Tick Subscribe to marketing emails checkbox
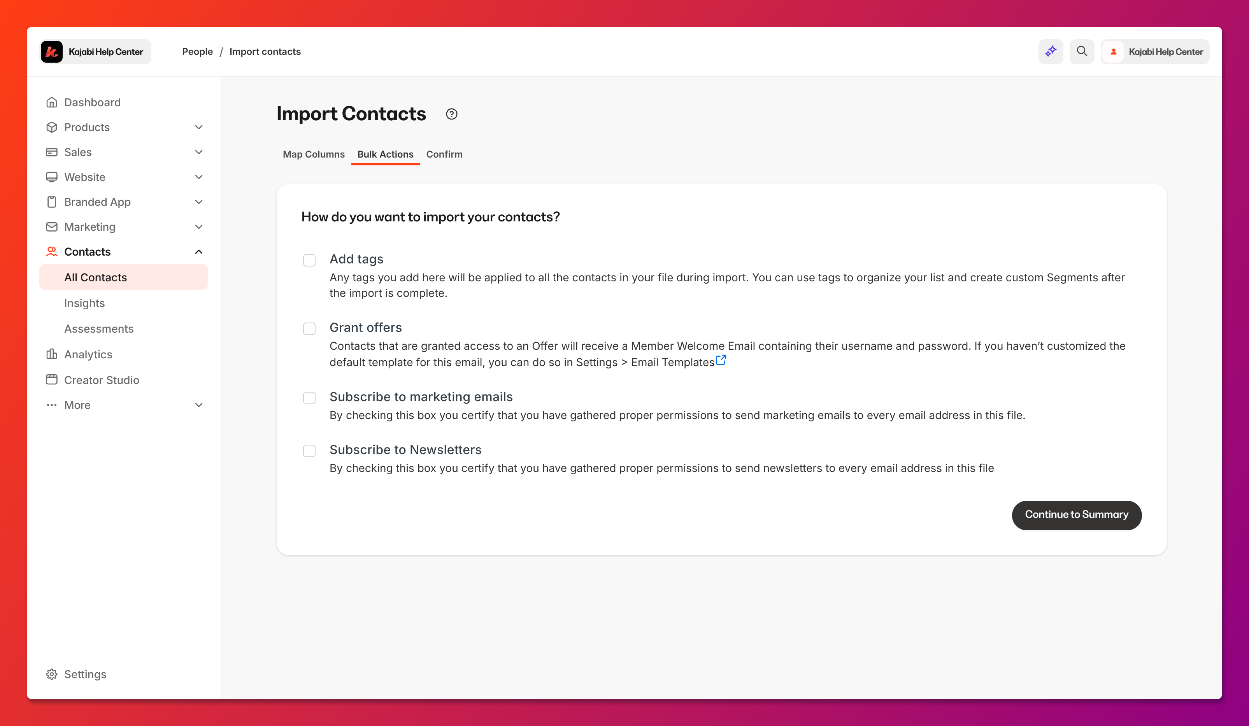Image resolution: width=1249 pixels, height=726 pixels. point(309,398)
